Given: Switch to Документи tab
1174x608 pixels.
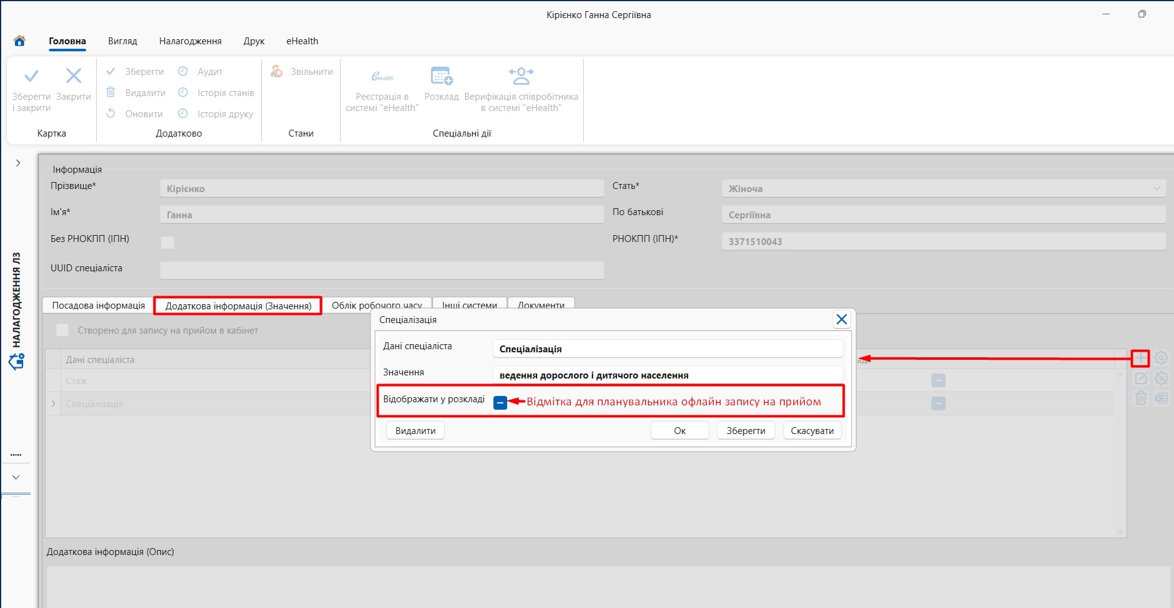Looking at the screenshot, I should pyautogui.click(x=541, y=305).
